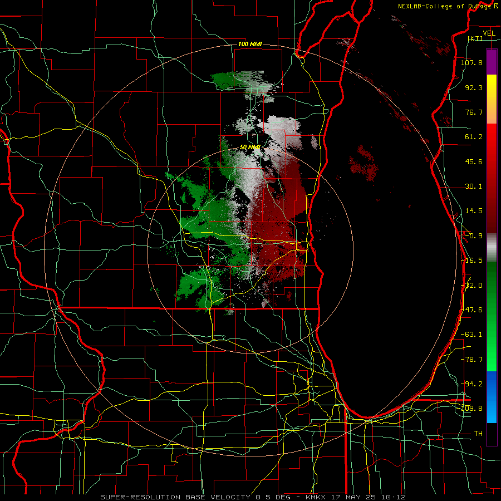The height and width of the screenshot is (501, 501).
Task: Select the -47.6 velocity scale value
Action: point(471,310)
